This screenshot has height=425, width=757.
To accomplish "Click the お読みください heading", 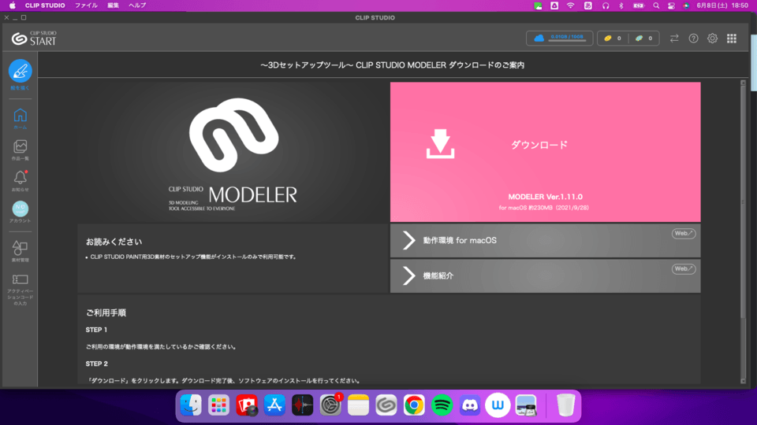I will pyautogui.click(x=114, y=242).
